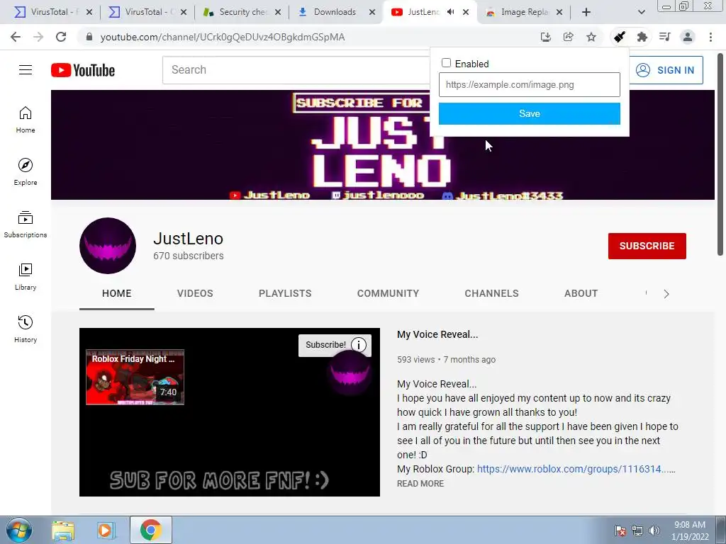This screenshot has width=726, height=544.
Task: Open the tab search dropdown arrow
Action: point(641,12)
